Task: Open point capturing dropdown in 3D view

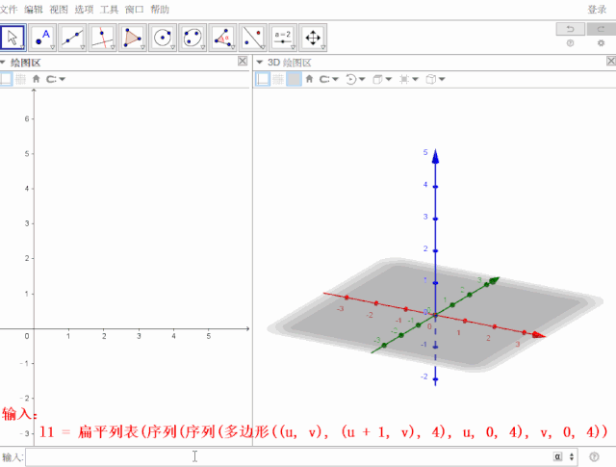Action: [x=328, y=79]
